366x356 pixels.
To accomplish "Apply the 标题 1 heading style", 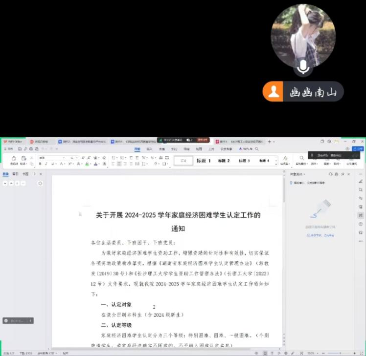I will click(203, 161).
